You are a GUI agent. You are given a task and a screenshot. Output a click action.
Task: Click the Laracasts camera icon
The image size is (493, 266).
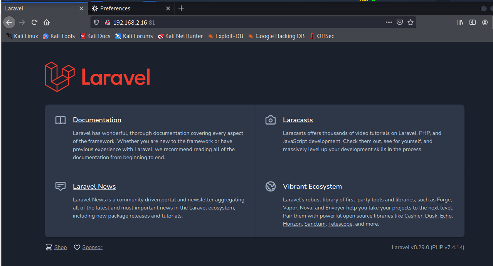click(271, 120)
